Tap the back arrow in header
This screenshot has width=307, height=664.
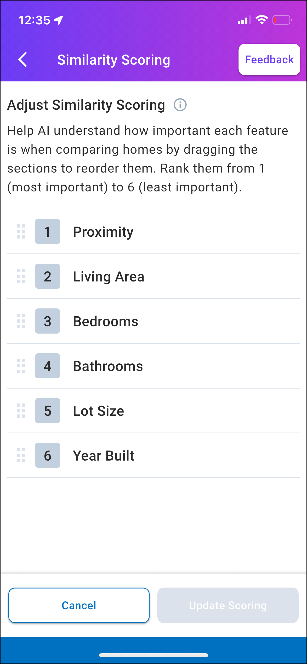[23, 60]
